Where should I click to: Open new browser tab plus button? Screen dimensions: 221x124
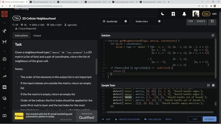click(169, 2)
